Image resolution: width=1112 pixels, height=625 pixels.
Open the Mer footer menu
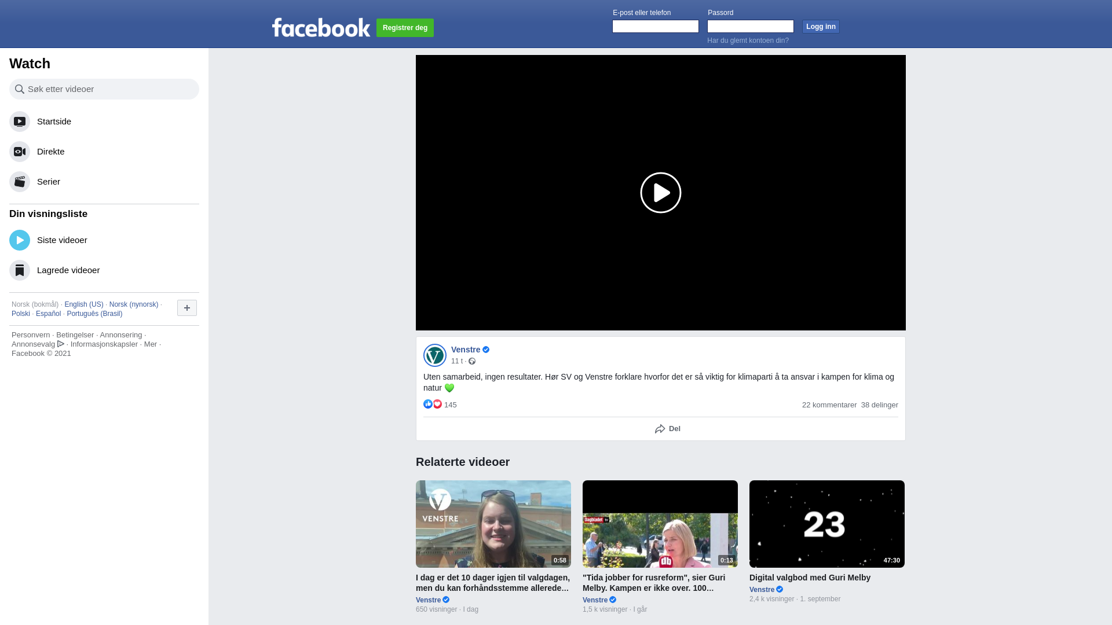pos(151,344)
